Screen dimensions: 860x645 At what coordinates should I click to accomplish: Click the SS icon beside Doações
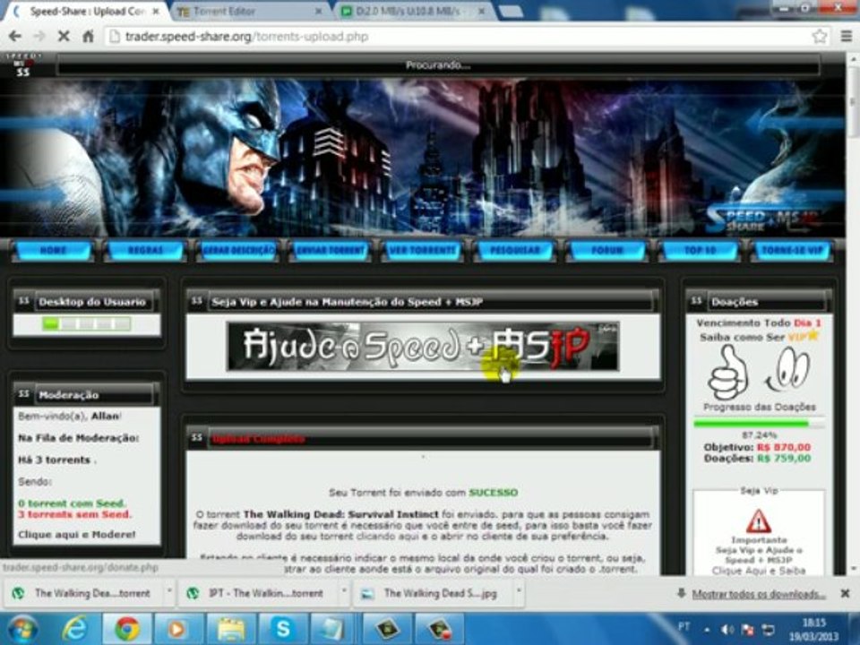697,301
